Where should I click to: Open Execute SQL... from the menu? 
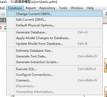[x=54, y=69]
